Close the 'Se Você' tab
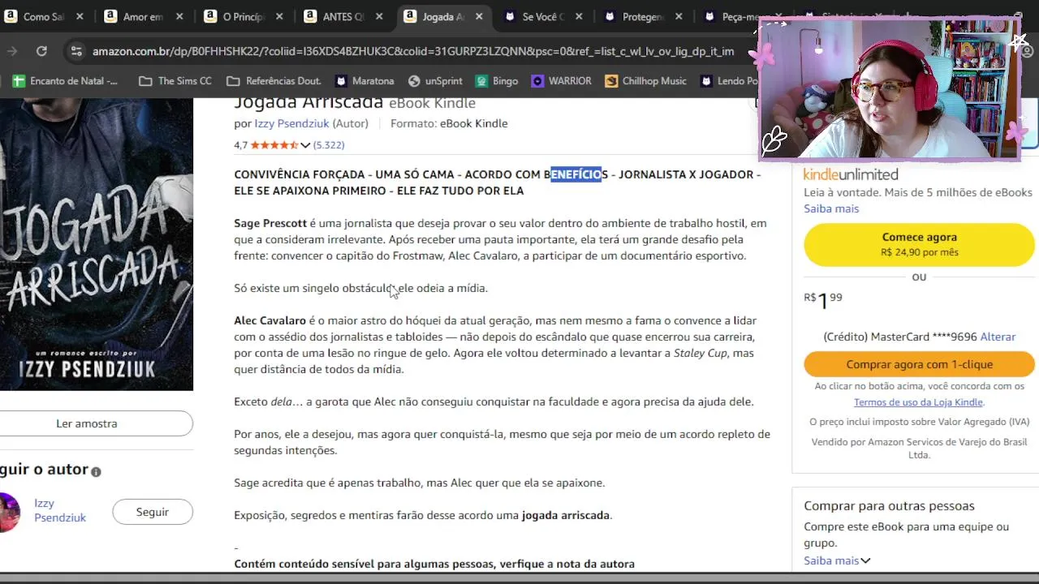 [x=579, y=16]
